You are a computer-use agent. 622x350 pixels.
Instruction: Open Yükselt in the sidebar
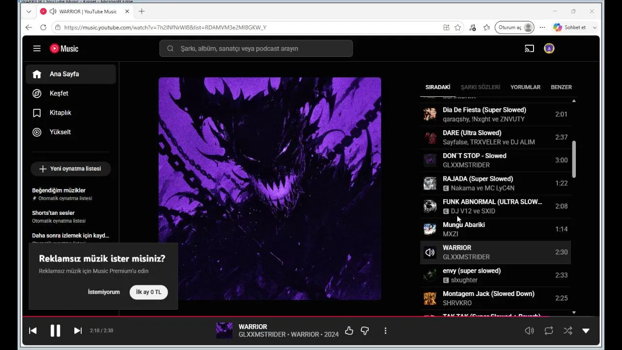tap(71, 132)
